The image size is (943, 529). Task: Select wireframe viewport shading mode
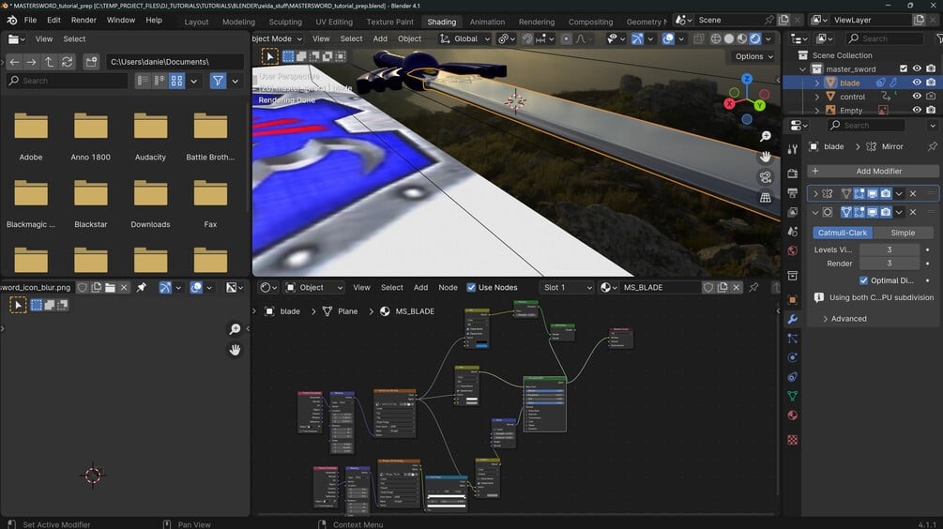716,38
